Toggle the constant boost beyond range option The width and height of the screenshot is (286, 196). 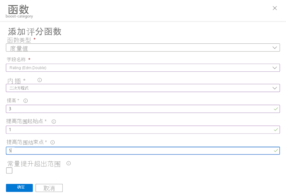coord(9,171)
